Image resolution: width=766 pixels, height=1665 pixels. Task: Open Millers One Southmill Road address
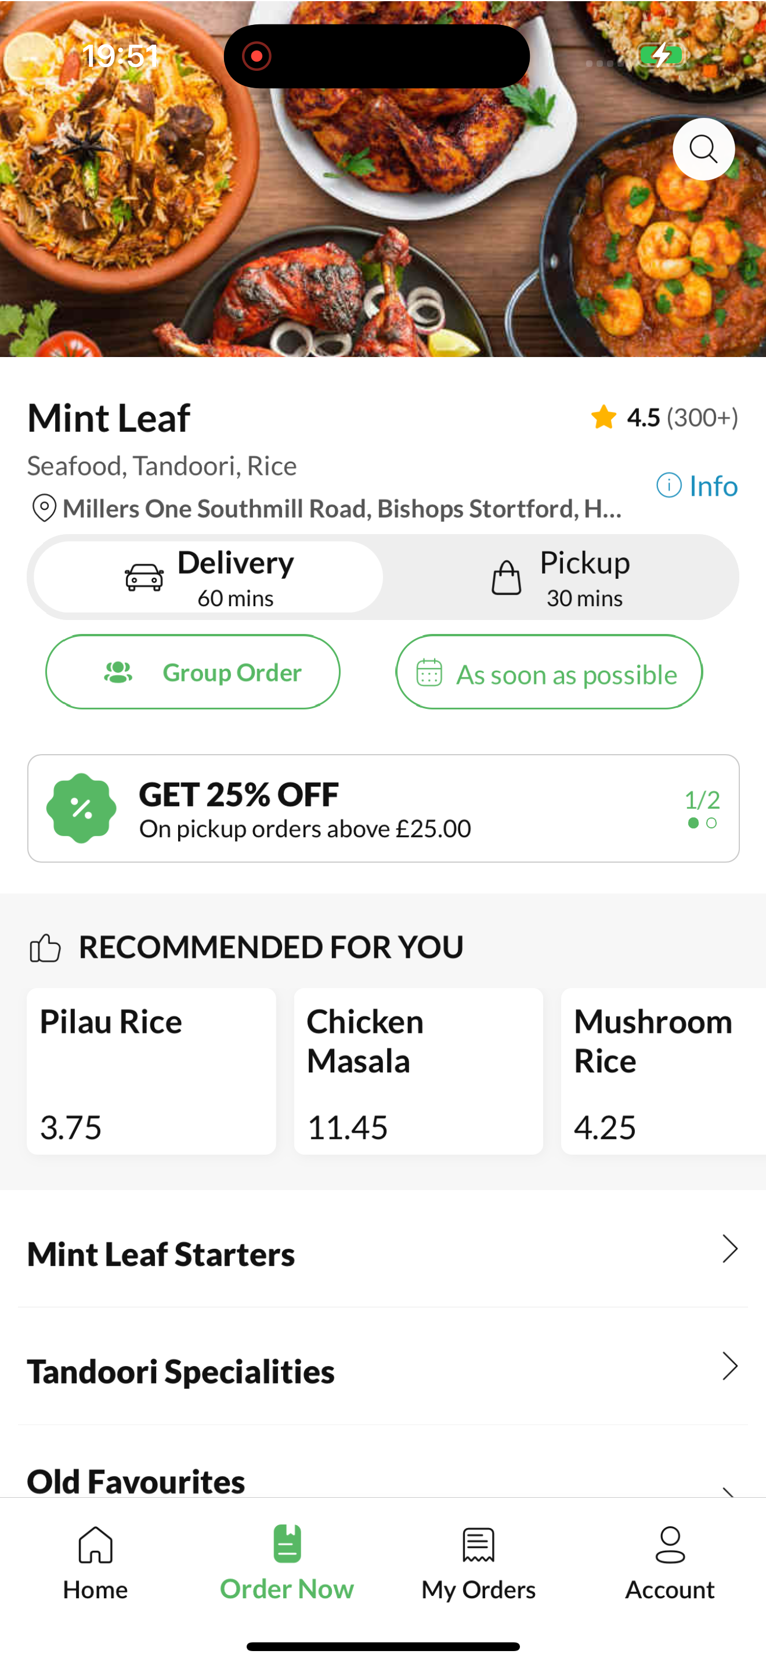point(342,509)
